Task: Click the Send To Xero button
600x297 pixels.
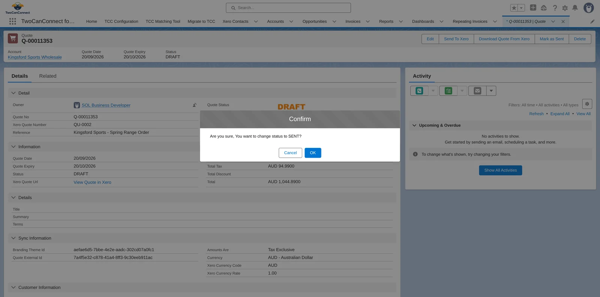Action: (x=456, y=39)
